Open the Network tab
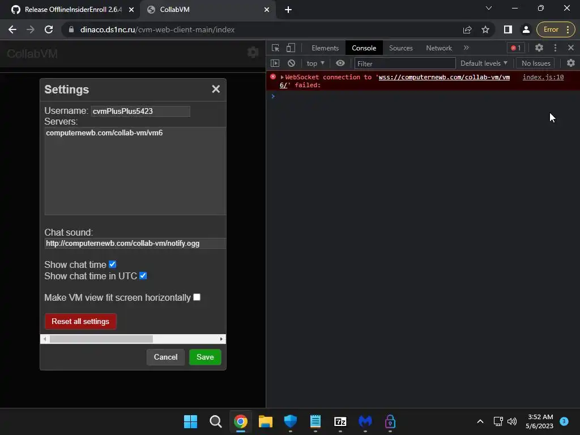This screenshot has height=435, width=580. coord(439,48)
